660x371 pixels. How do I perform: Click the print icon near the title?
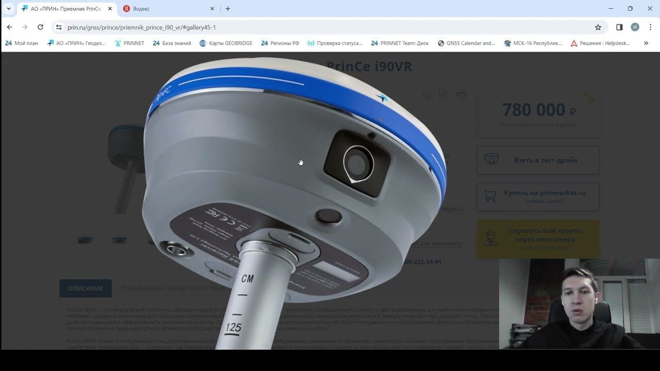tap(461, 95)
